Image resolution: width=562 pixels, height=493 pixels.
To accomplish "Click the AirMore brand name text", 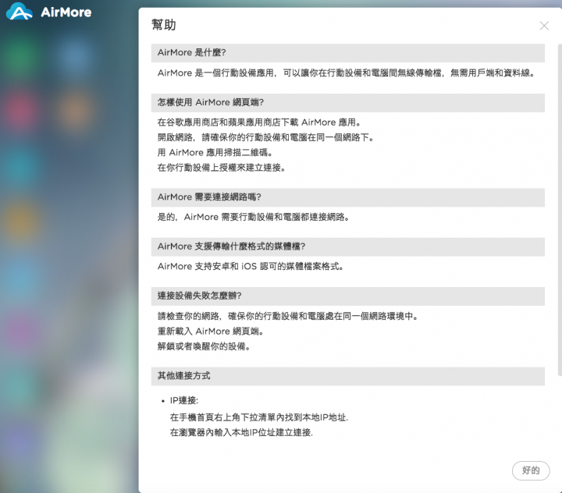I will [66, 12].
